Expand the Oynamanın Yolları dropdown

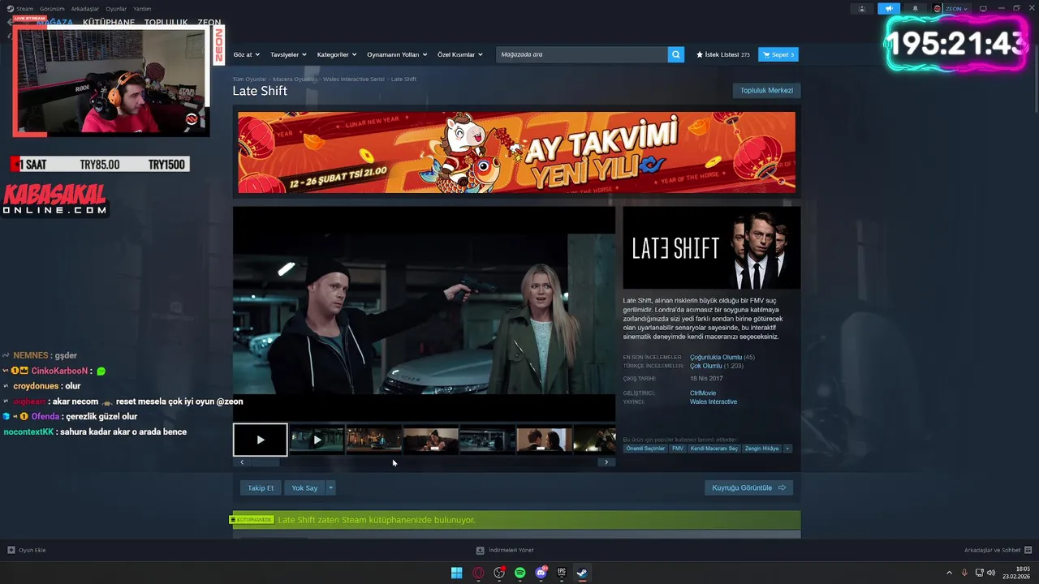(397, 54)
